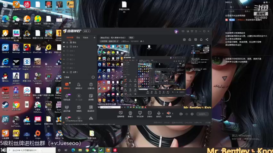Image resolution: width=273 pixels, height=153 pixels.
Task: Open the 弹幕助手 tool in toolbox
Action: click(x=67, y=86)
